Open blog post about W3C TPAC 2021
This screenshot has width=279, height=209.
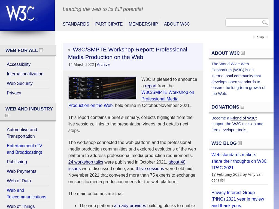239,161
